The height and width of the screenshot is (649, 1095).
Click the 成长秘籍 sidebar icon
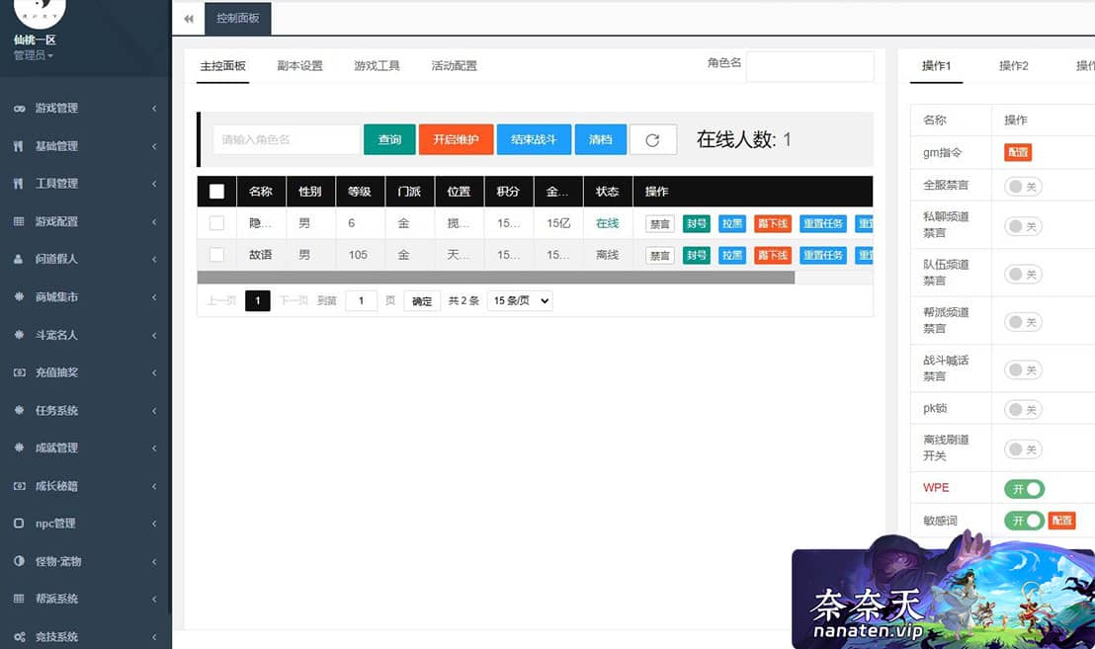click(19, 485)
